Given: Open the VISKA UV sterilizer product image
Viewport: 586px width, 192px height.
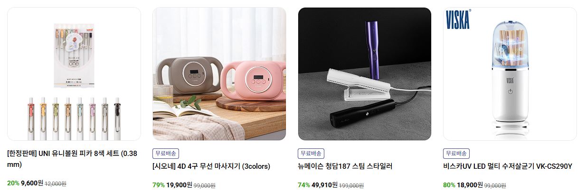Looking at the screenshot, I should (510, 74).
